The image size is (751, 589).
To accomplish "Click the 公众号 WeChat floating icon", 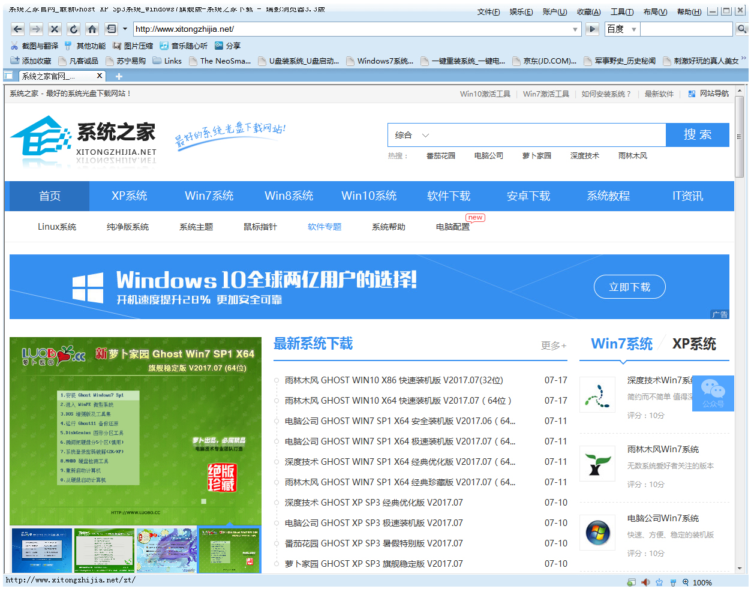I will pos(713,393).
